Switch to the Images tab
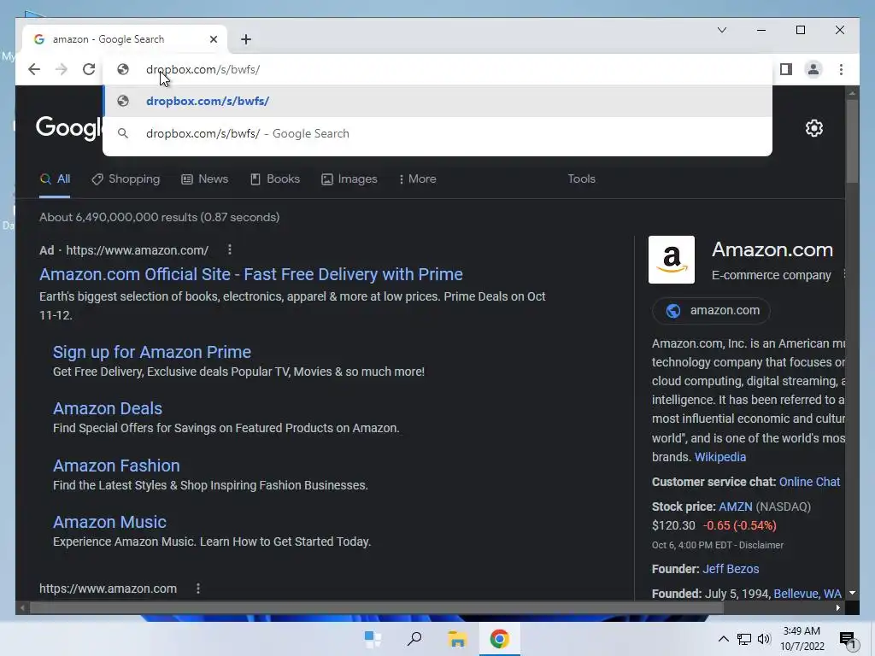Screen dimensions: 875x656 (349, 179)
